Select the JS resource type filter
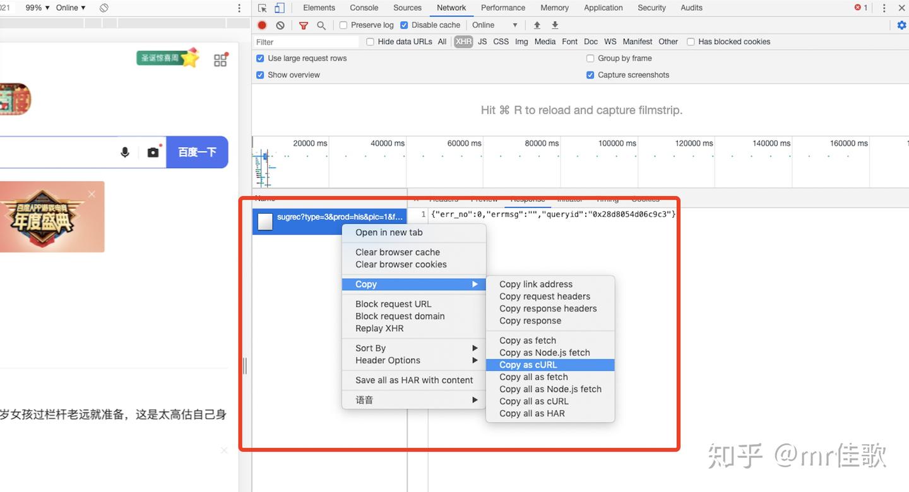Screen dimensions: 909x492 (482, 42)
